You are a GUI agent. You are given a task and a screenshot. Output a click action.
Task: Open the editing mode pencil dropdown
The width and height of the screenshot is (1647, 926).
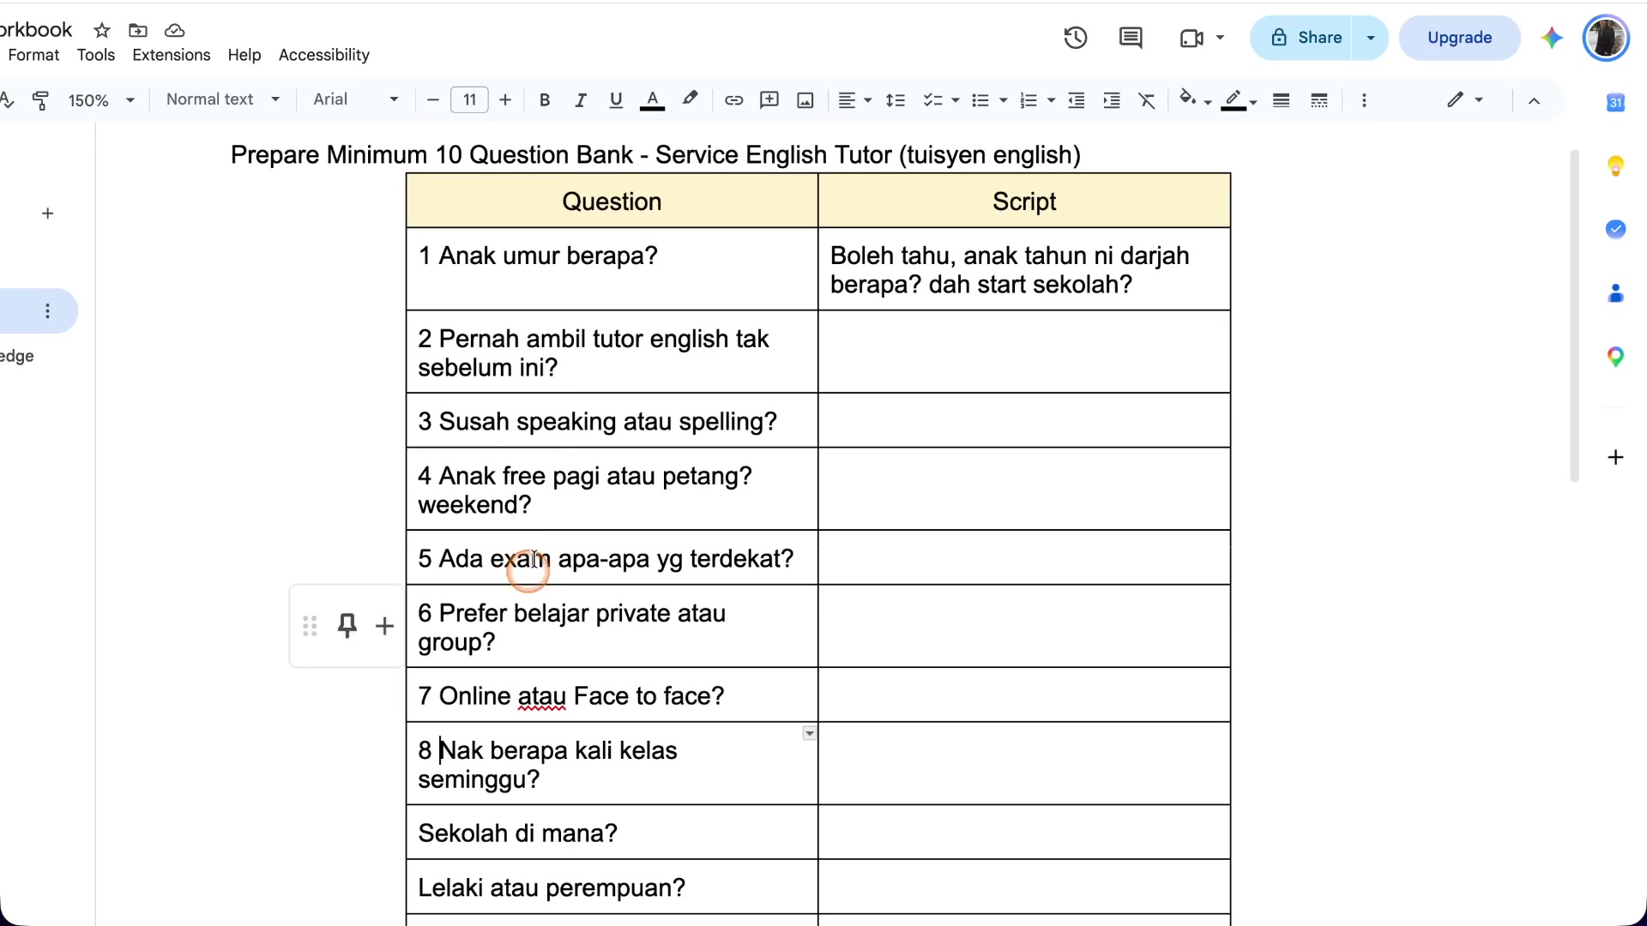tap(1464, 100)
